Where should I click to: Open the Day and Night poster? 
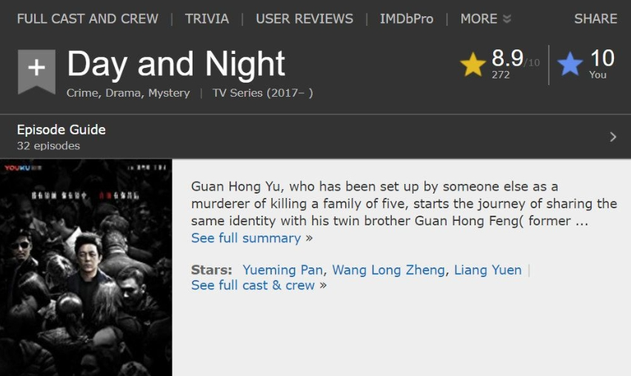pos(86,267)
